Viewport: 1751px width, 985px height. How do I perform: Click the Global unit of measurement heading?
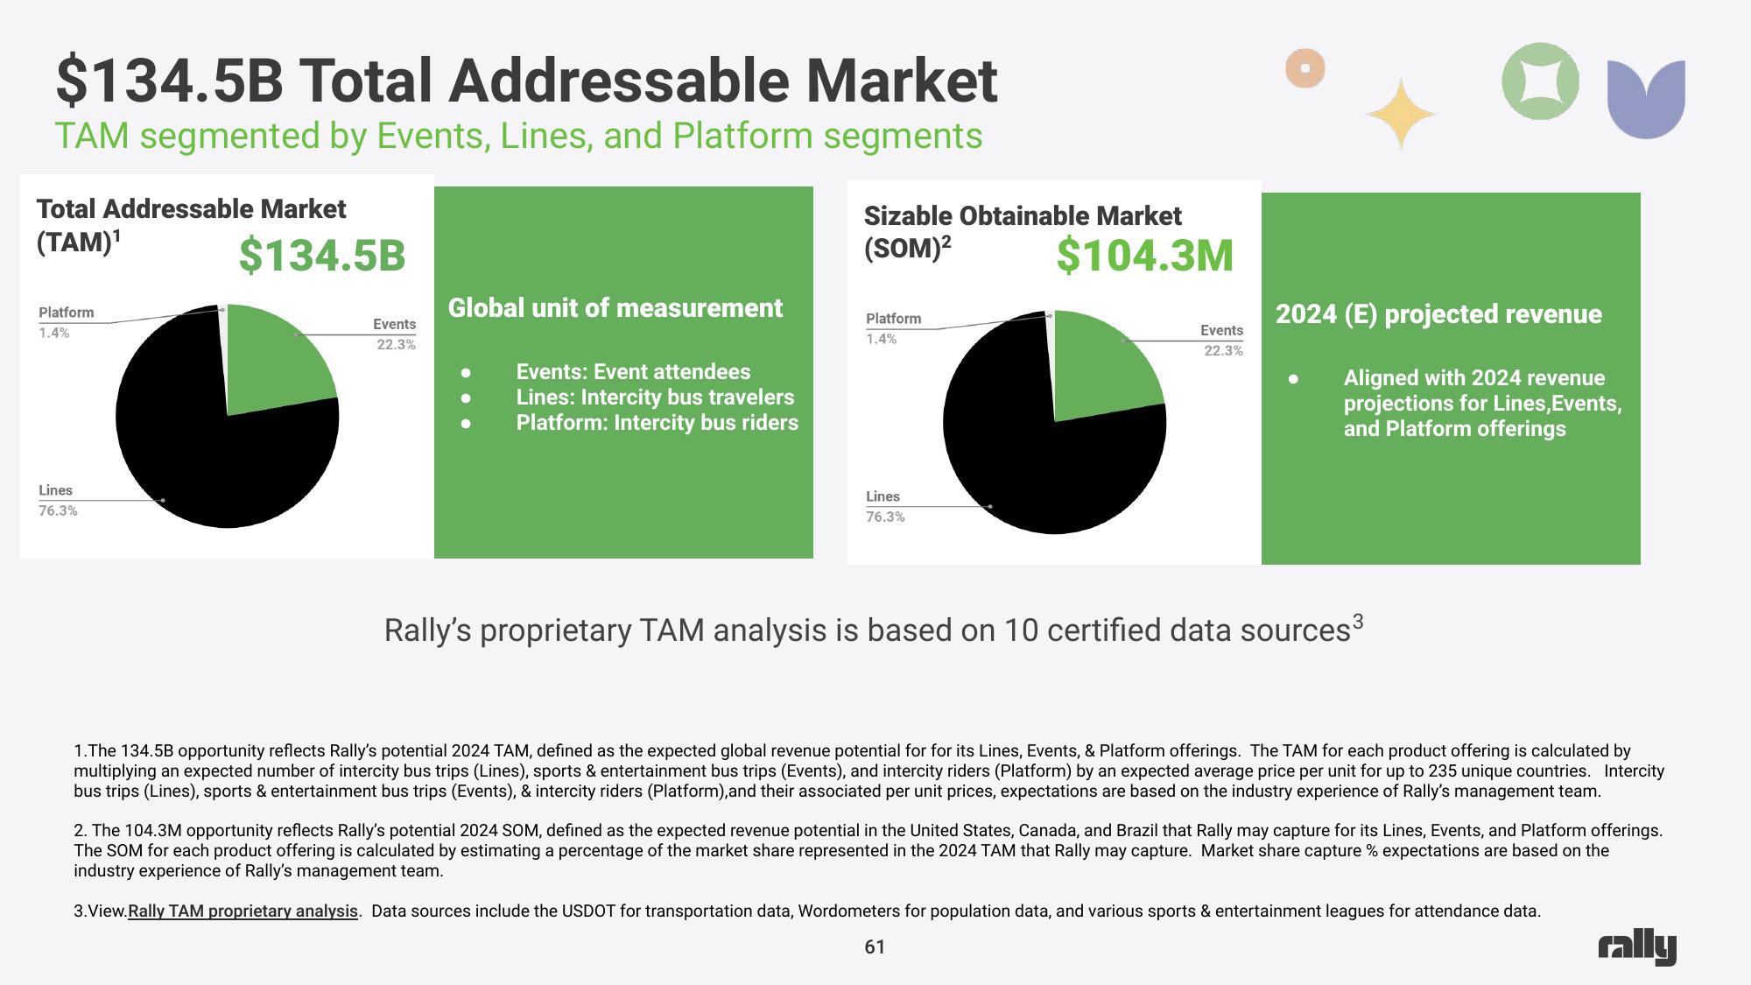615,308
